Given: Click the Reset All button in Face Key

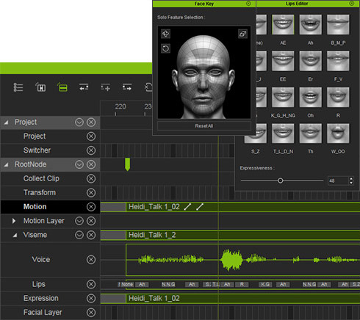Looking at the screenshot, I should tap(204, 126).
